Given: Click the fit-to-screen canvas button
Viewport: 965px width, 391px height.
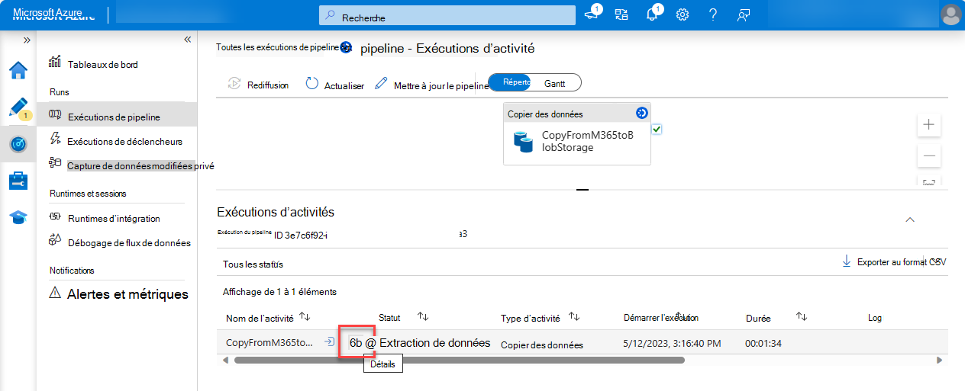Looking at the screenshot, I should [928, 181].
